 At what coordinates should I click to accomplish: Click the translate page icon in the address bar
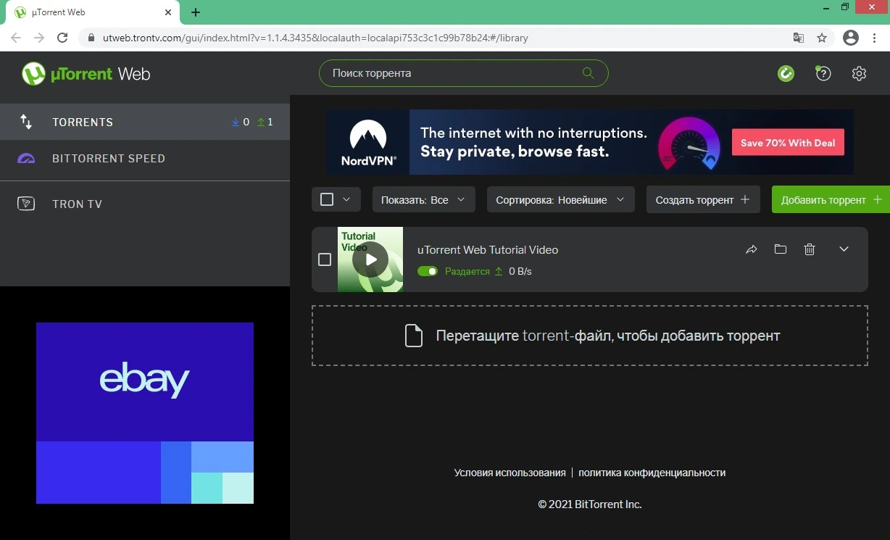(x=799, y=38)
